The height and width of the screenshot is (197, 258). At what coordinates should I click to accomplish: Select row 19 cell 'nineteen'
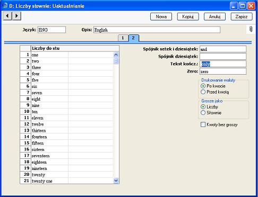(x=49, y=168)
